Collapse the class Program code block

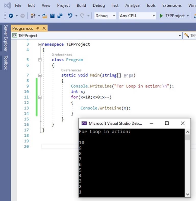[40, 60]
